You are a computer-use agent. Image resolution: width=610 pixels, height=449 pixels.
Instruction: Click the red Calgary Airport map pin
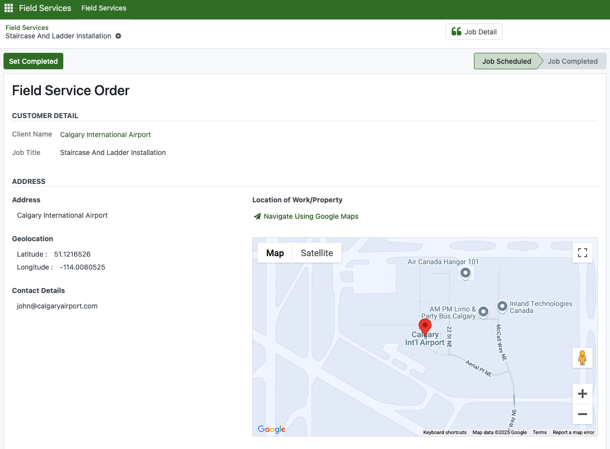425,327
